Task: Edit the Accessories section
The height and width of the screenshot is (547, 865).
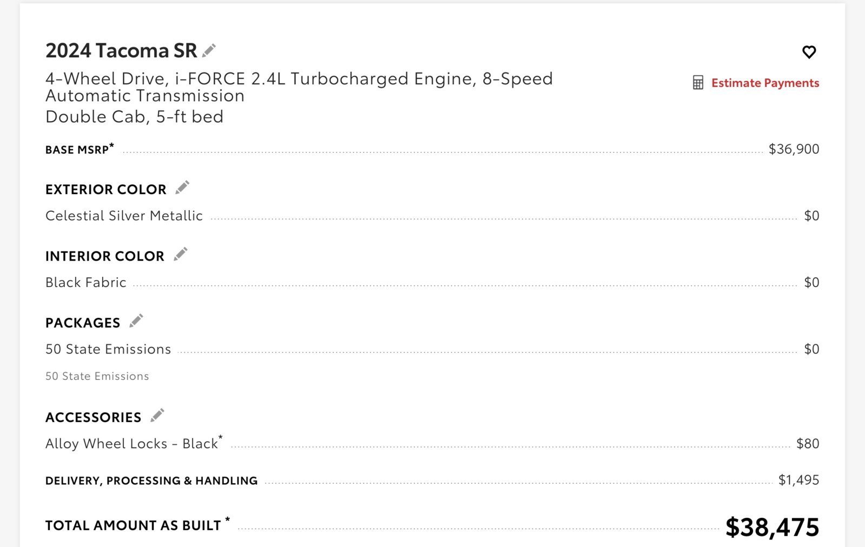Action: coord(157,415)
